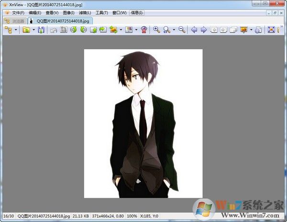Viewport: 287px width, 222px height.
Task: Close the inner document with X button
Action: [281, 13]
